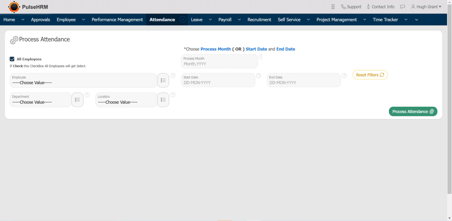Open the apps grid icon
Viewport: 452px width, 221px height.
coord(333,7)
